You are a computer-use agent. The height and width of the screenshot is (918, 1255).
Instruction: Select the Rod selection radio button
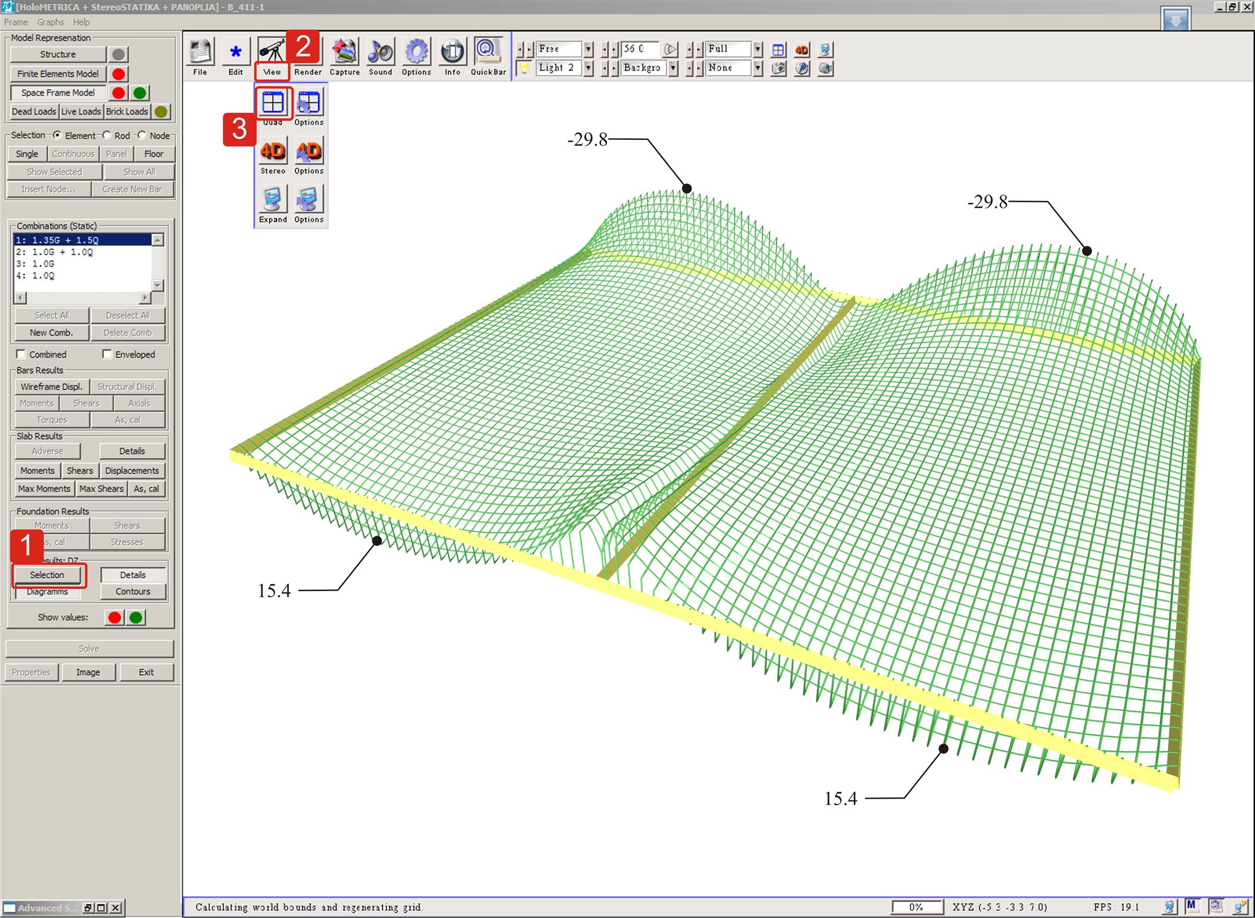click(106, 135)
